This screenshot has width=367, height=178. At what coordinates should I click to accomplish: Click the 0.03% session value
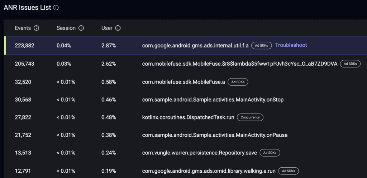(64, 64)
